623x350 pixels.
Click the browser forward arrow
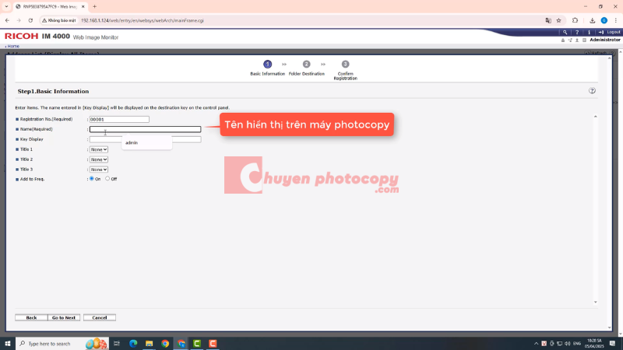click(x=19, y=20)
